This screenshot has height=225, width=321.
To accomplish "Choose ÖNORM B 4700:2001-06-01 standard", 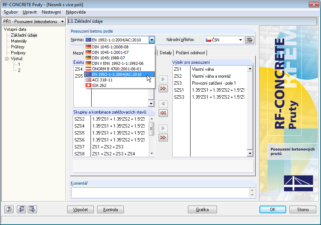I will 119,69.
